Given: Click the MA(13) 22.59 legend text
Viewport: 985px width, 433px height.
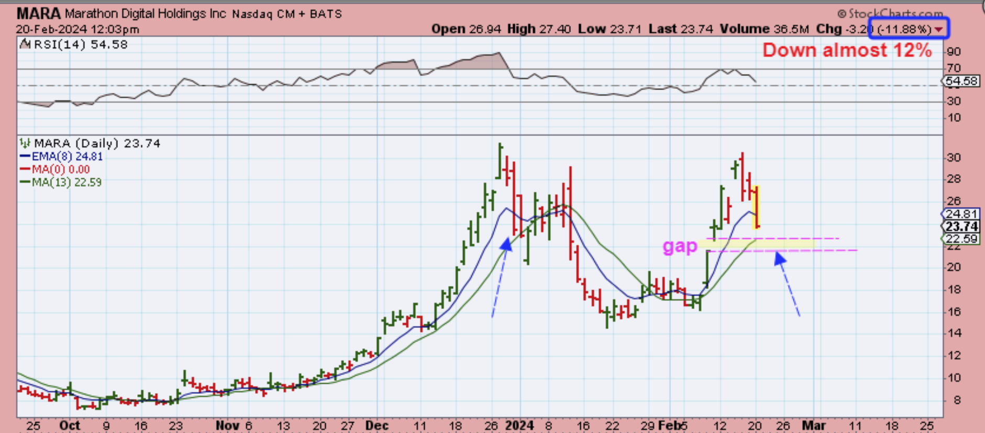Looking at the screenshot, I should coord(67,183).
